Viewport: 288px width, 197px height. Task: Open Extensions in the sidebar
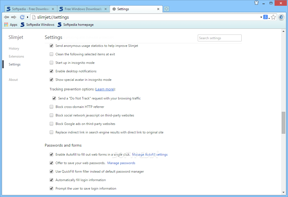coord(16,56)
